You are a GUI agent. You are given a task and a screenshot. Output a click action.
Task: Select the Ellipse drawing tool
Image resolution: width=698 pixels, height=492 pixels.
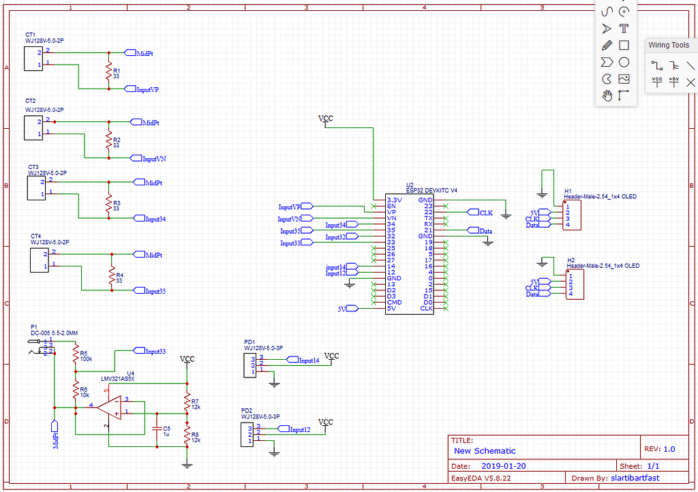click(x=624, y=61)
